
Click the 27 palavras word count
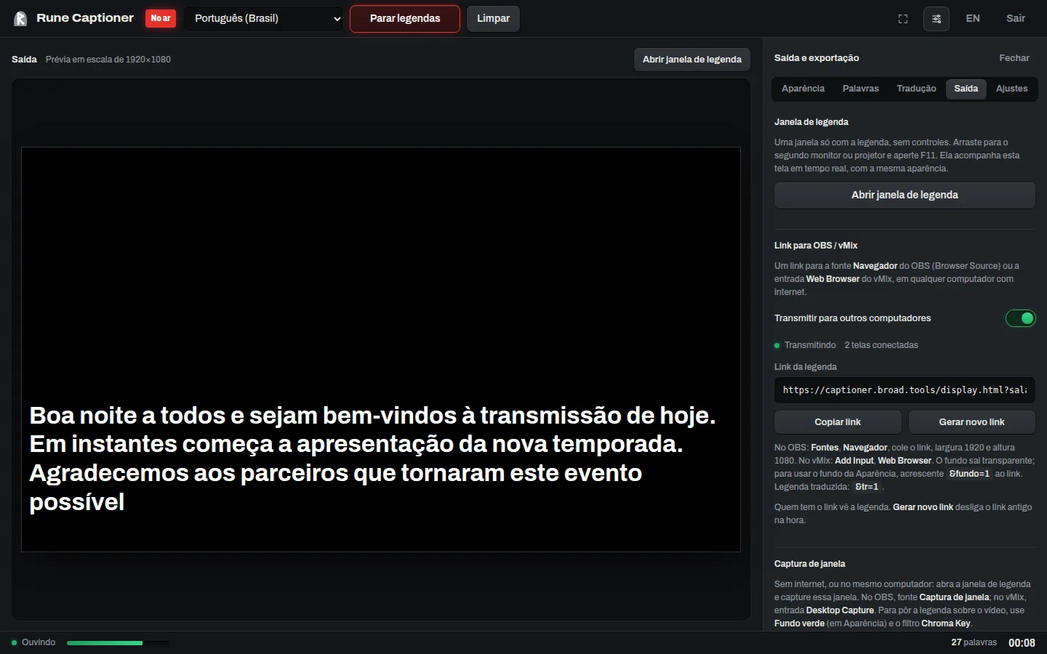pos(974,642)
